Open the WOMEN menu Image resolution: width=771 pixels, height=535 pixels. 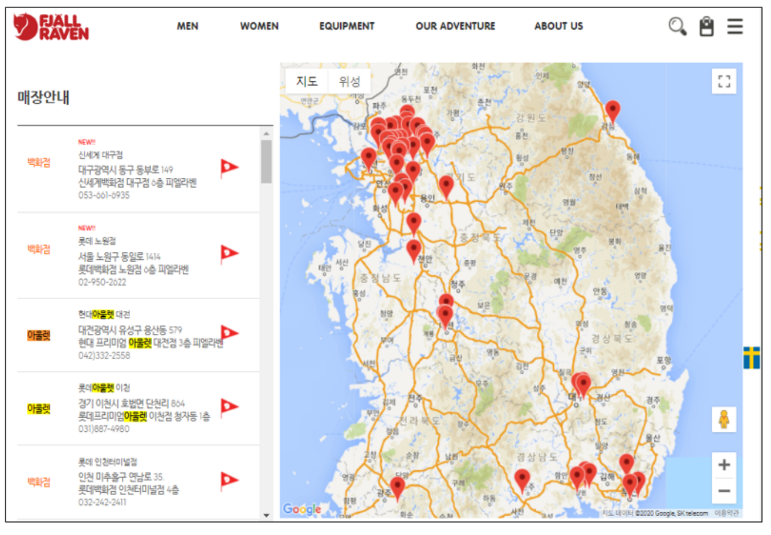click(x=259, y=26)
